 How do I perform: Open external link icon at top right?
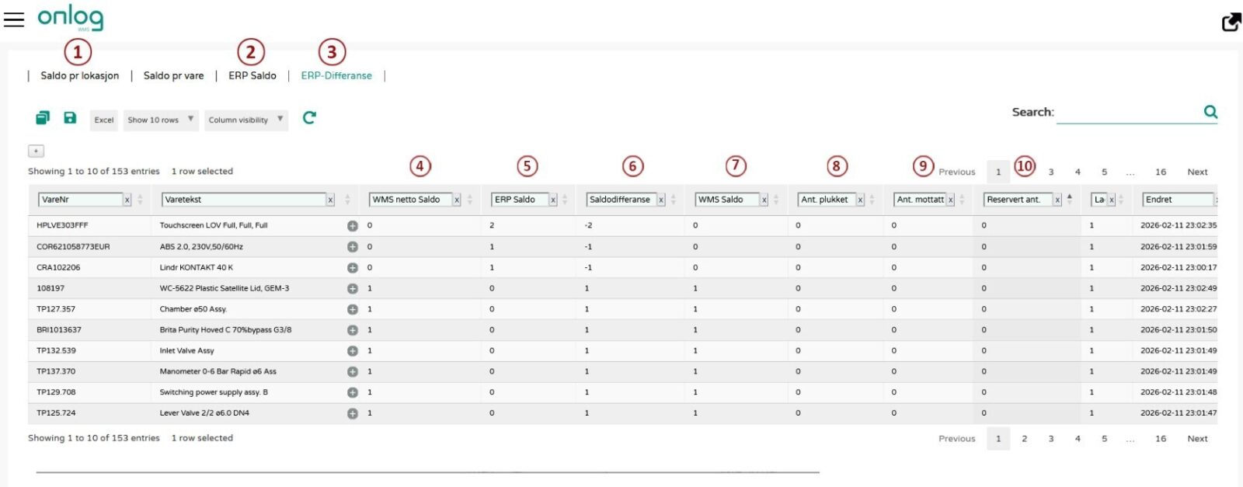(1231, 22)
